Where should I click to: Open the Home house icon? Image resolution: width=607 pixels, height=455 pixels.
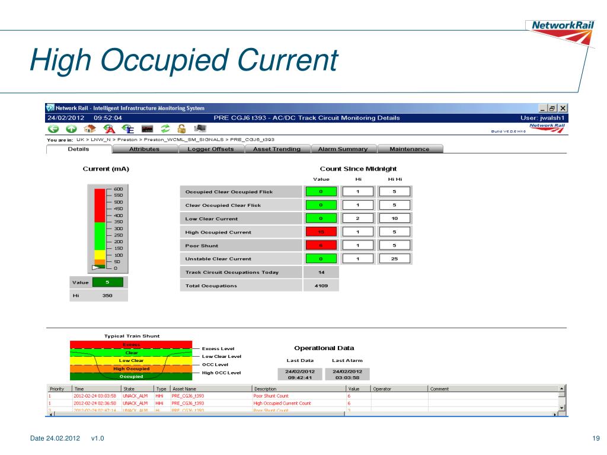90,129
